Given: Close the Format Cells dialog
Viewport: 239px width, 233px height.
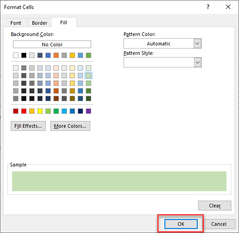Looking at the screenshot, I should point(228,7).
